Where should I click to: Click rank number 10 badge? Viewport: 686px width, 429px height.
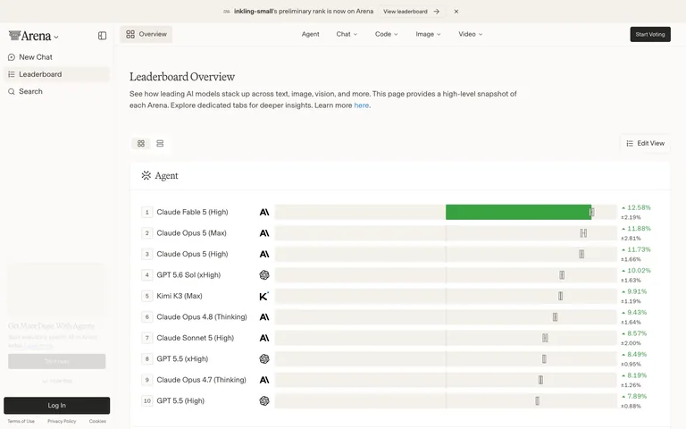[147, 401]
